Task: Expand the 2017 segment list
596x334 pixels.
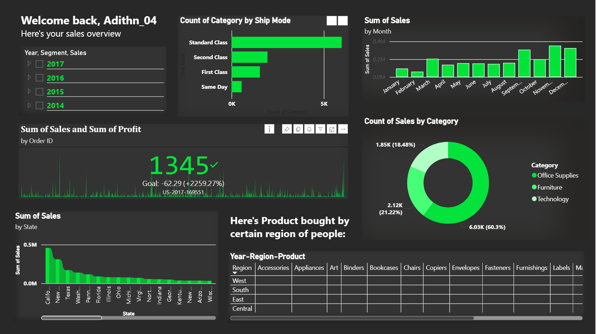Action: pos(29,64)
